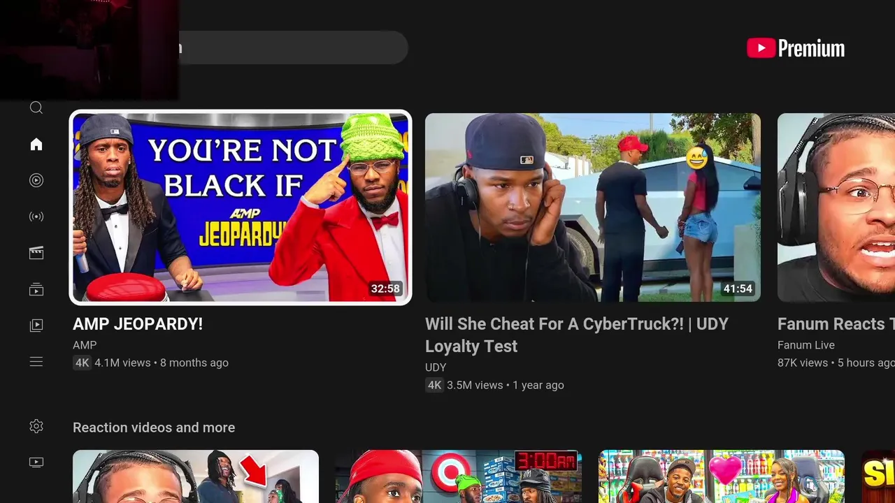The width and height of the screenshot is (895, 503).
Task: Open the Library playlist icon in the sidebar
Action: [x=36, y=326]
